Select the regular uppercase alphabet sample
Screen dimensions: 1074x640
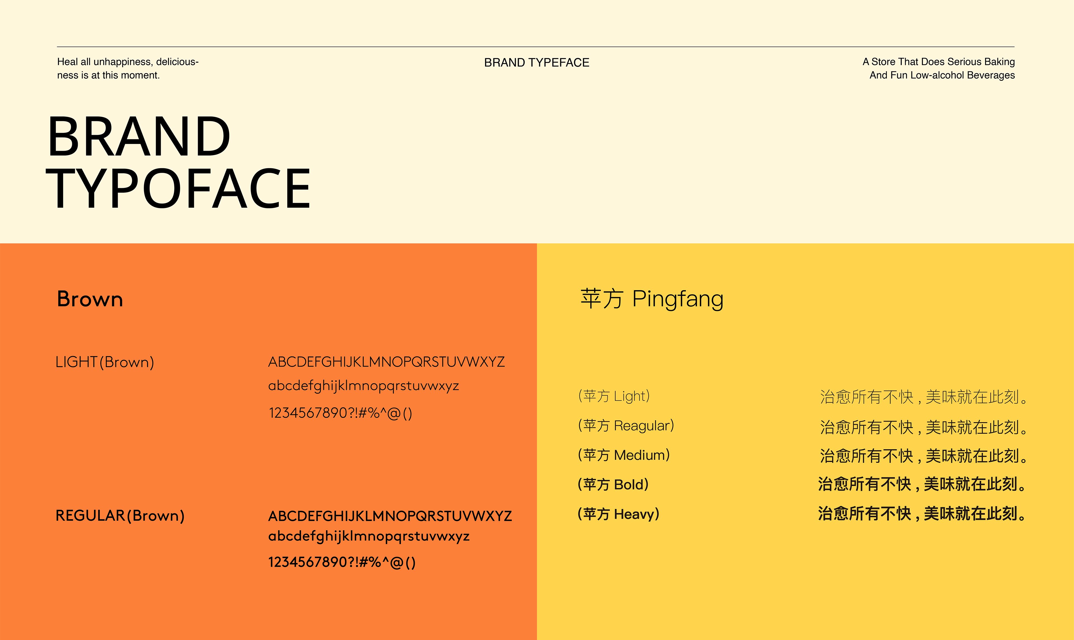pos(390,516)
